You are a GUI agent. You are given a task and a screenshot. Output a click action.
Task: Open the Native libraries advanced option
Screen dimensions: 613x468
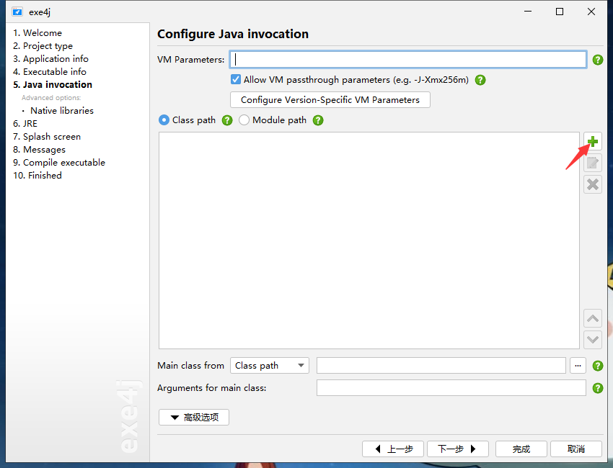(x=62, y=111)
